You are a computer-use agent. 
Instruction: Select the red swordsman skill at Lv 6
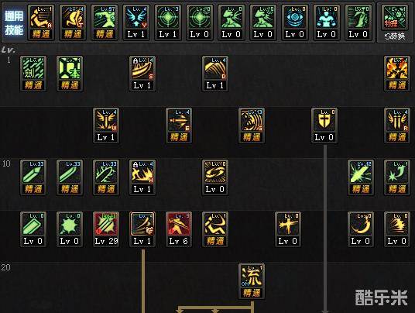(x=179, y=229)
